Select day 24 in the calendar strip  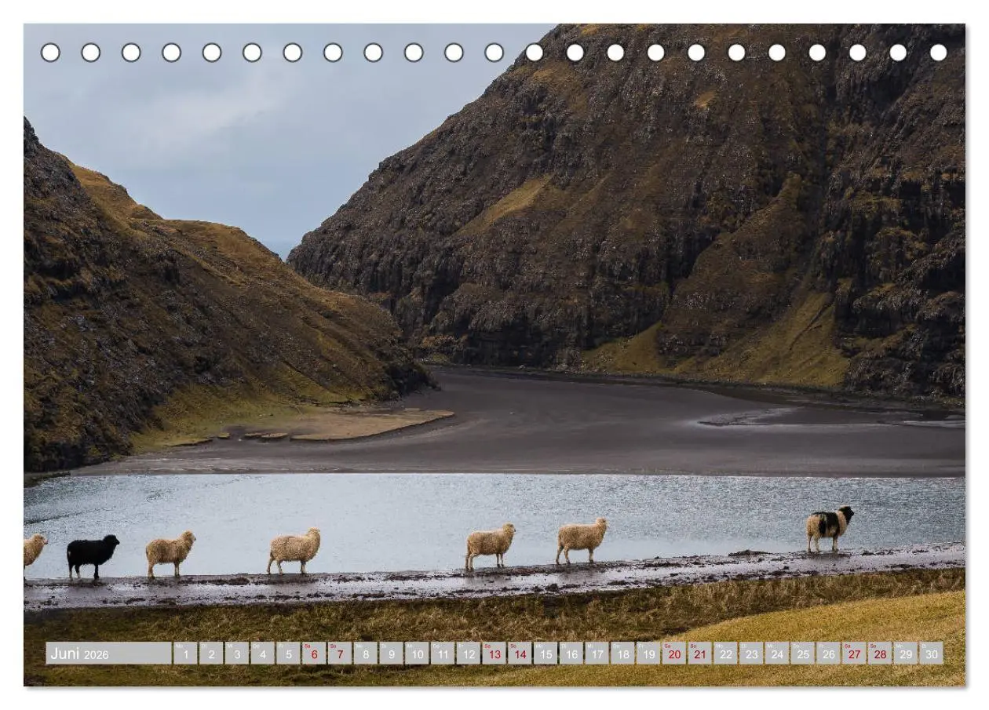tap(777, 654)
